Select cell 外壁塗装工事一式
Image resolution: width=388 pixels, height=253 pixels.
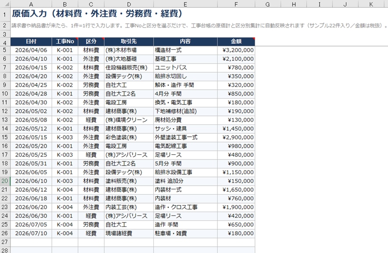pyautogui.click(x=185, y=137)
